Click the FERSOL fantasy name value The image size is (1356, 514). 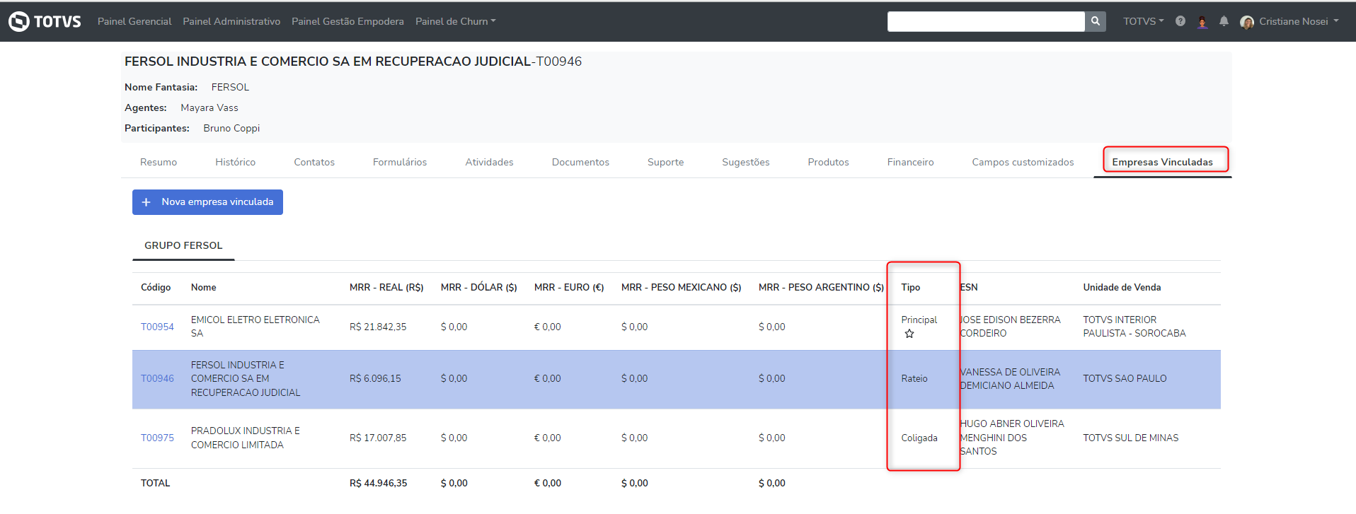(230, 87)
